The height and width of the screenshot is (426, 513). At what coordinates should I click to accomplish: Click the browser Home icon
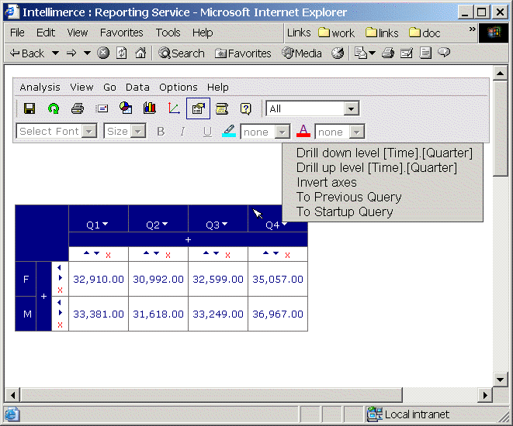140,53
